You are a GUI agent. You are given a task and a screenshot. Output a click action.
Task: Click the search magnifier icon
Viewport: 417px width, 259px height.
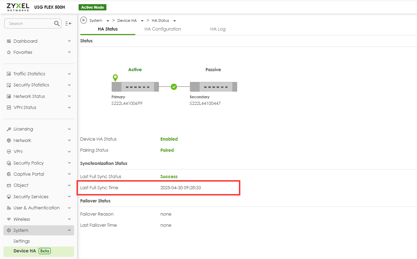tap(57, 24)
